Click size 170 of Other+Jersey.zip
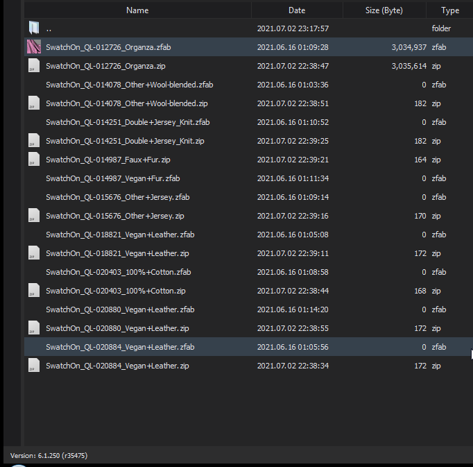473x467 pixels. [x=420, y=216]
